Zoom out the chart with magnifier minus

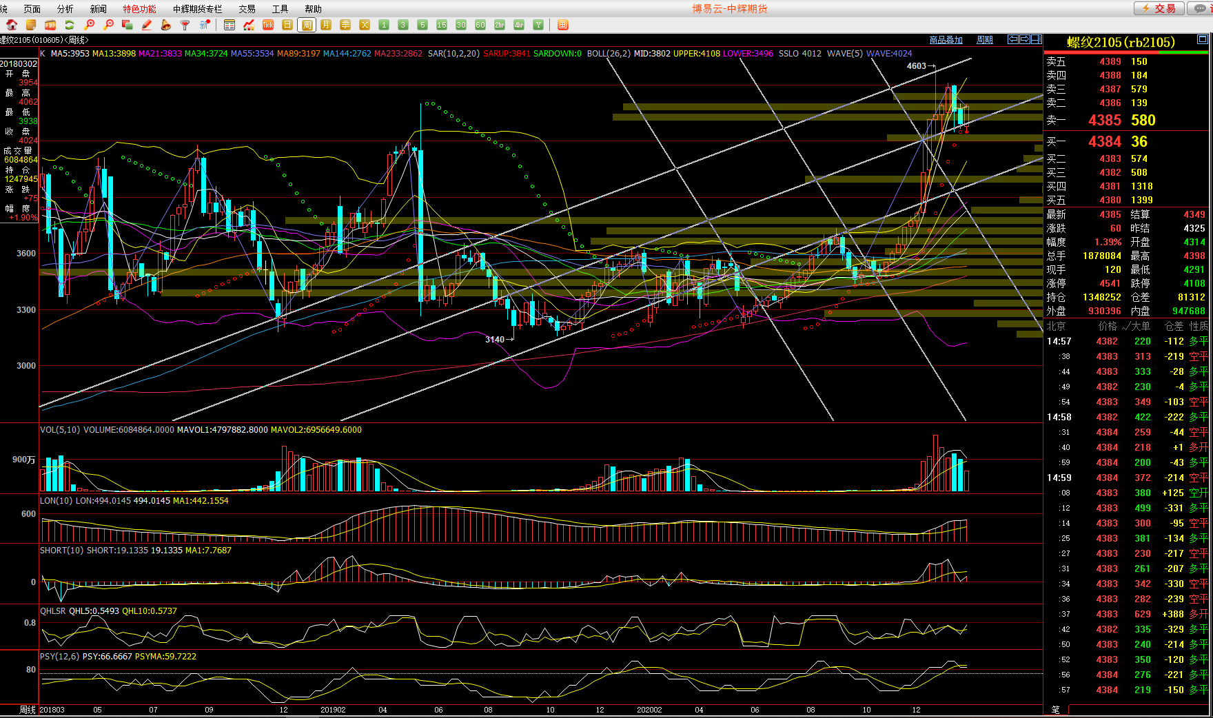(x=108, y=25)
